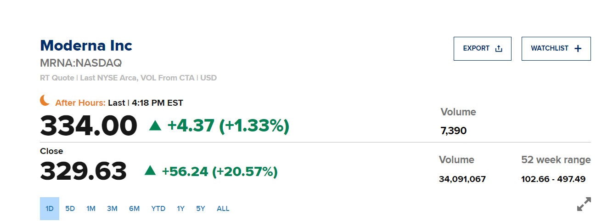Switch to the 5Y chart range

(201, 209)
